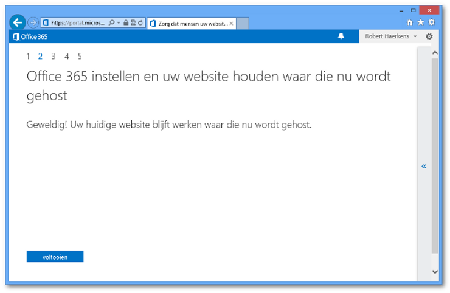This screenshot has width=450, height=293.
Task: Click the 'Geweldig! Uw huidige website' text
Action: 169,125
